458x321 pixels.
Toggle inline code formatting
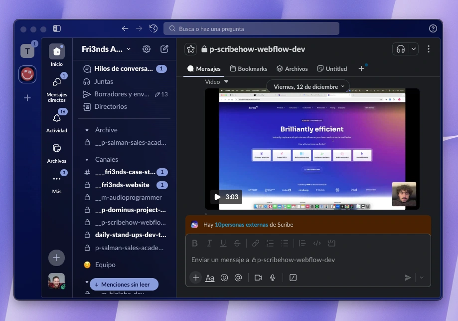click(x=317, y=243)
